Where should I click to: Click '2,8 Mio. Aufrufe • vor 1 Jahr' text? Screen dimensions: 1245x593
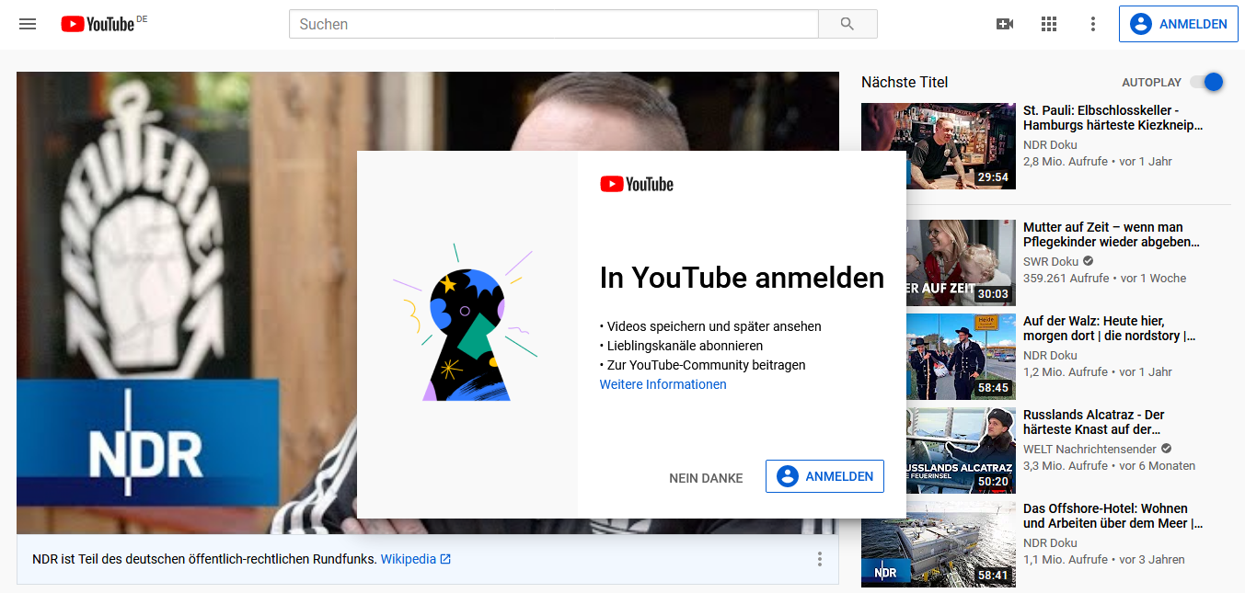click(x=1098, y=161)
